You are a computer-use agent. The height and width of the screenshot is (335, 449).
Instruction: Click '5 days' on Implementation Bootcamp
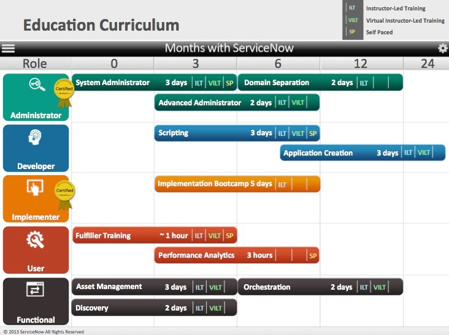(261, 184)
